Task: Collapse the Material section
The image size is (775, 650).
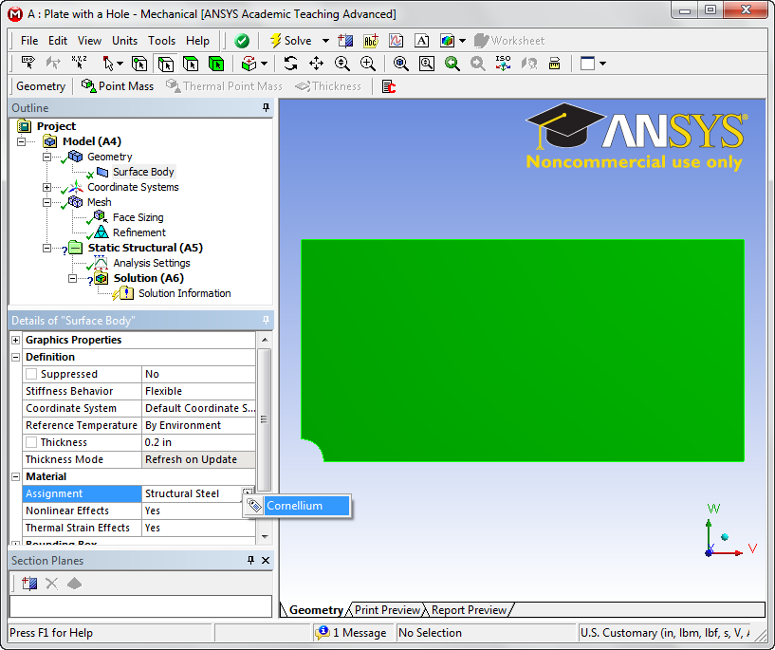Action: pos(16,476)
